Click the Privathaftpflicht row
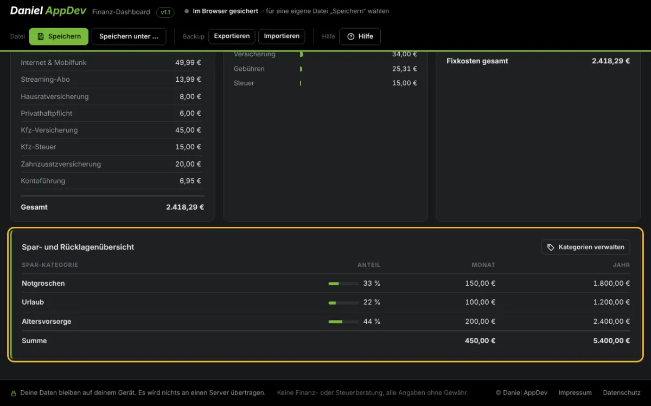Screen dimensions: 651x406 112,113
